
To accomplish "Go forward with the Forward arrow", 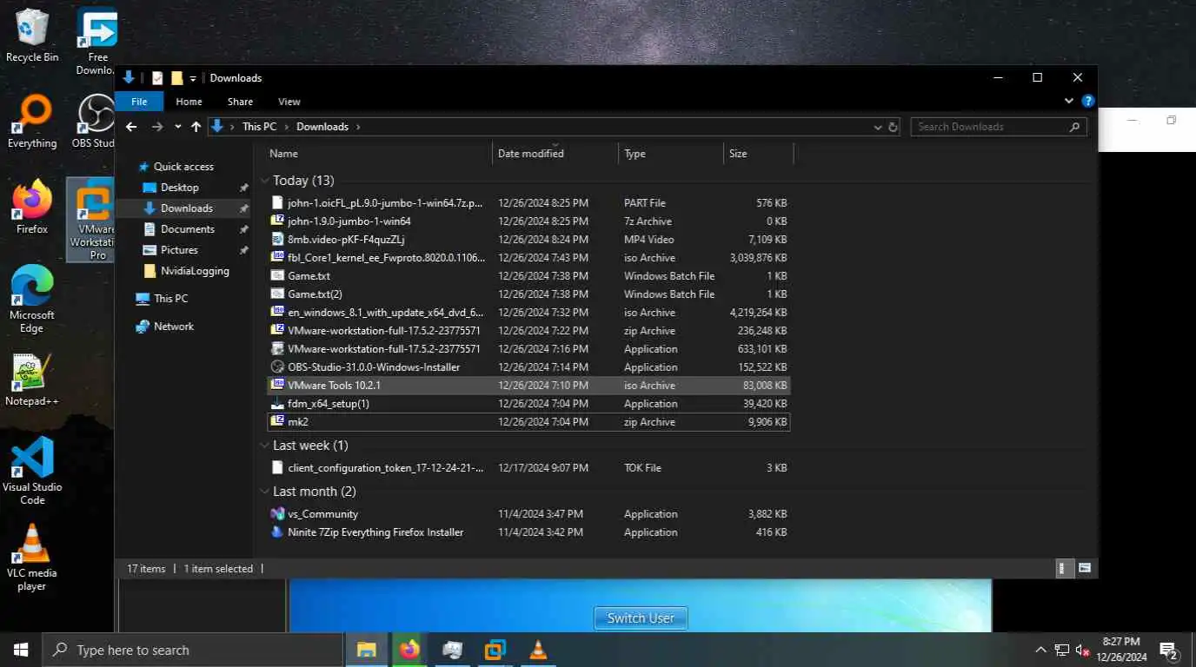I will point(156,127).
